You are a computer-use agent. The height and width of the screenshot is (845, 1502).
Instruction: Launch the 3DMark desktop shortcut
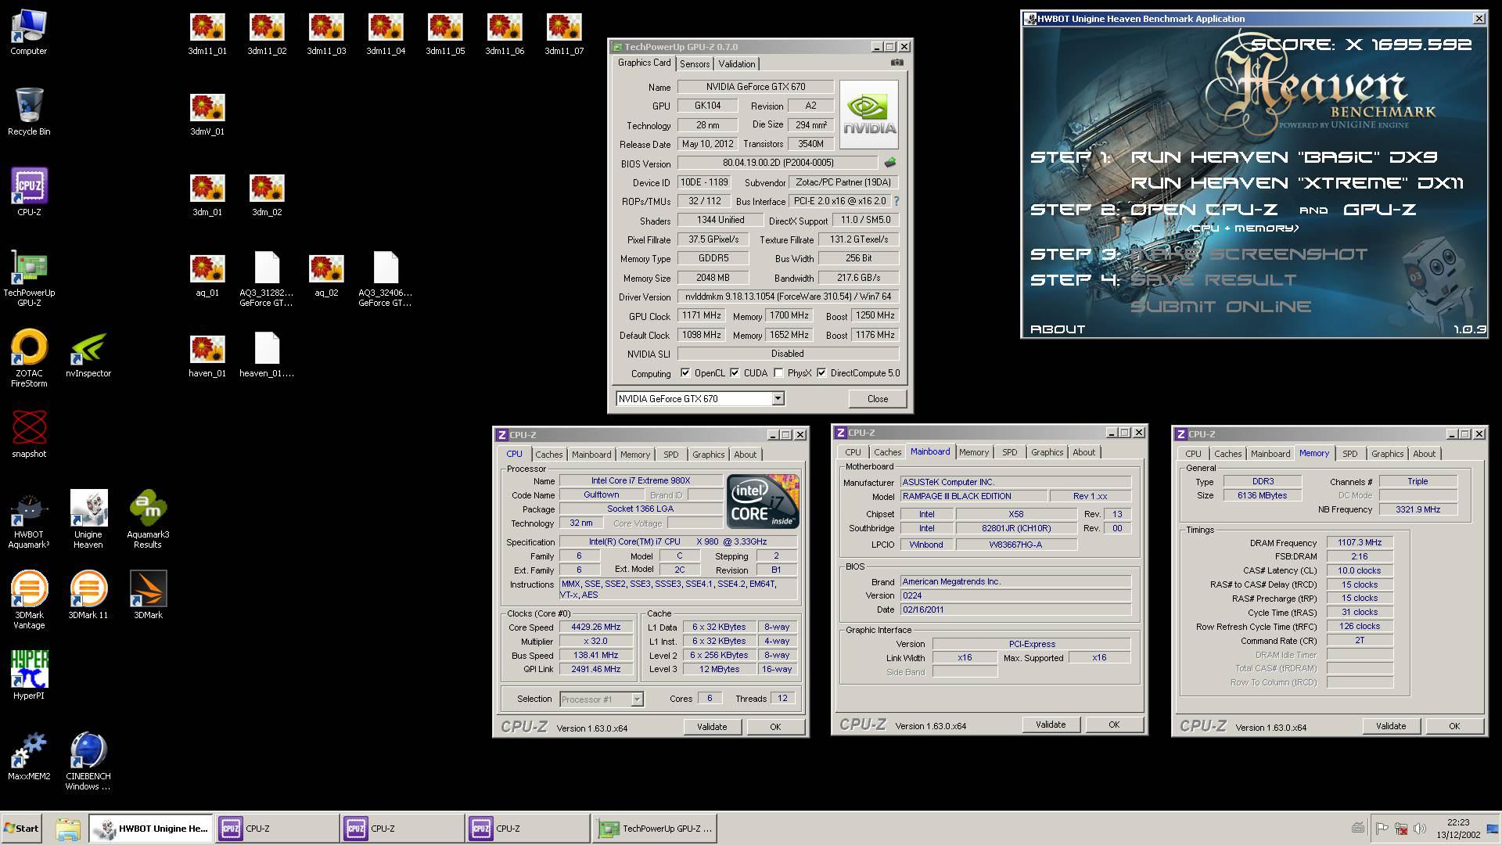(148, 595)
